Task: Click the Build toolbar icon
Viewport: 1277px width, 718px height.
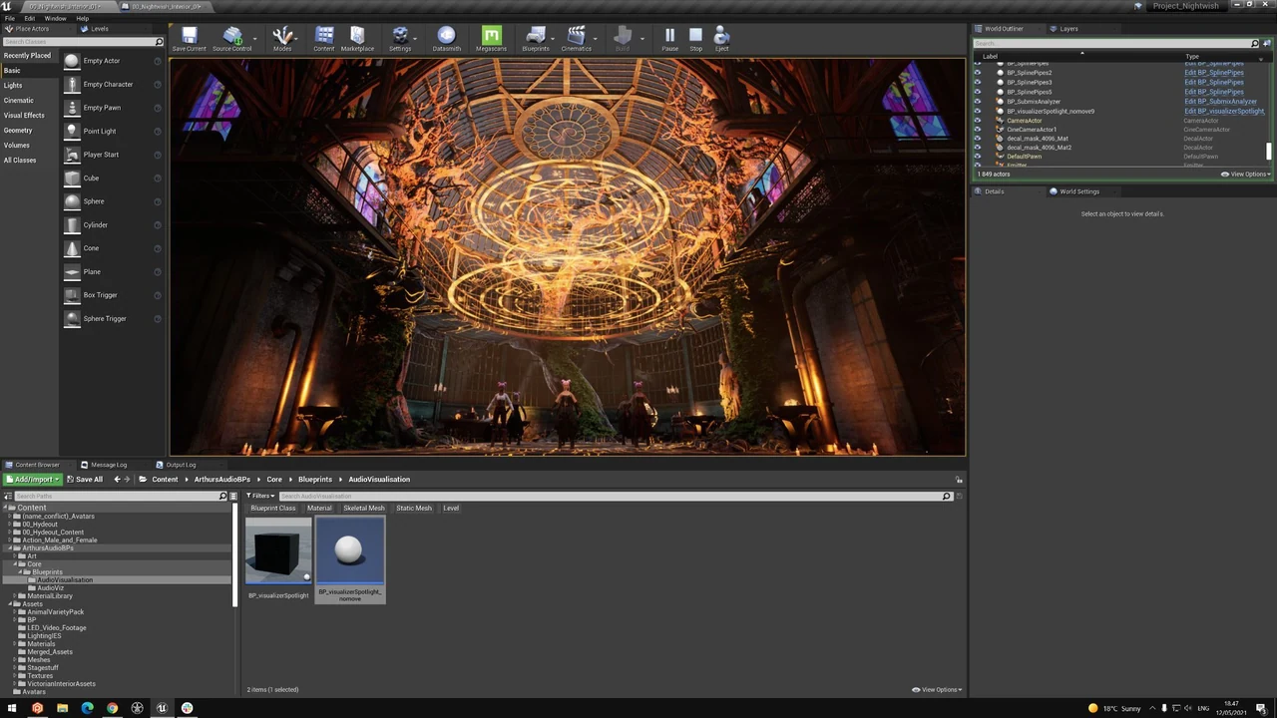Action: (623, 40)
